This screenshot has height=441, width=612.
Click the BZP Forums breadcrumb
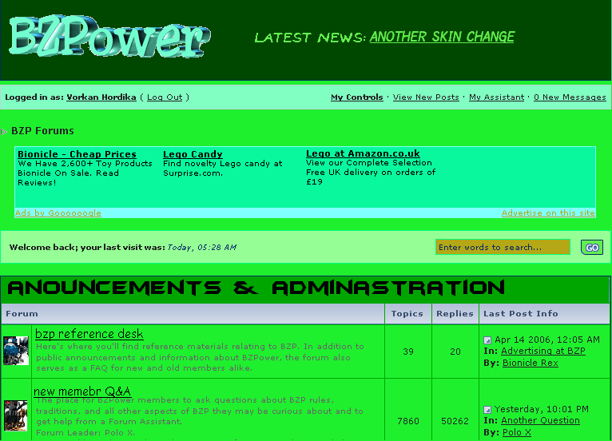point(42,131)
